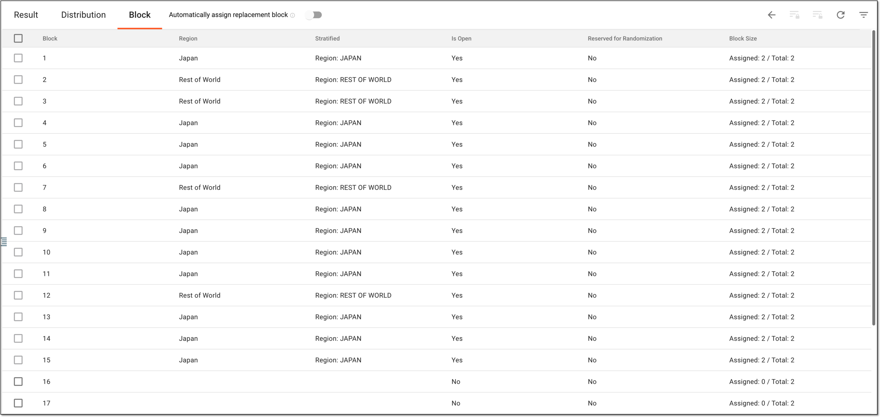Click the Region column header

[188, 38]
